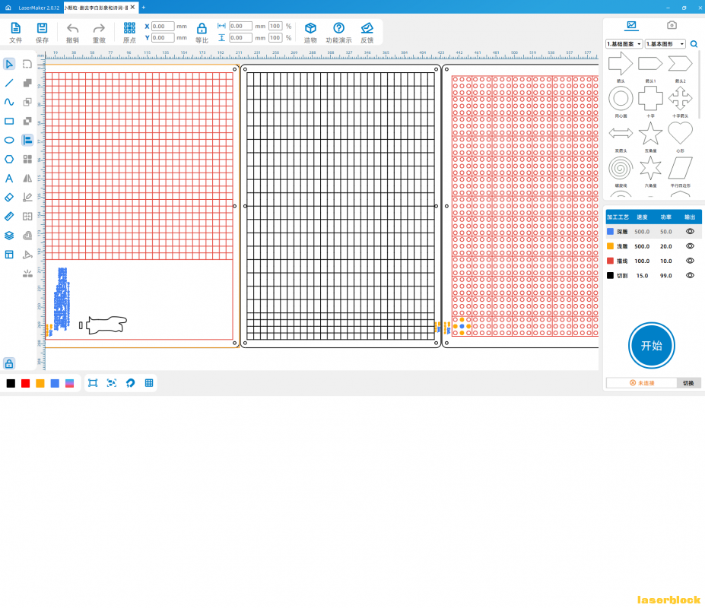This screenshot has width=705, height=608.
Task: Click the align objects icon
Action: [x=27, y=140]
